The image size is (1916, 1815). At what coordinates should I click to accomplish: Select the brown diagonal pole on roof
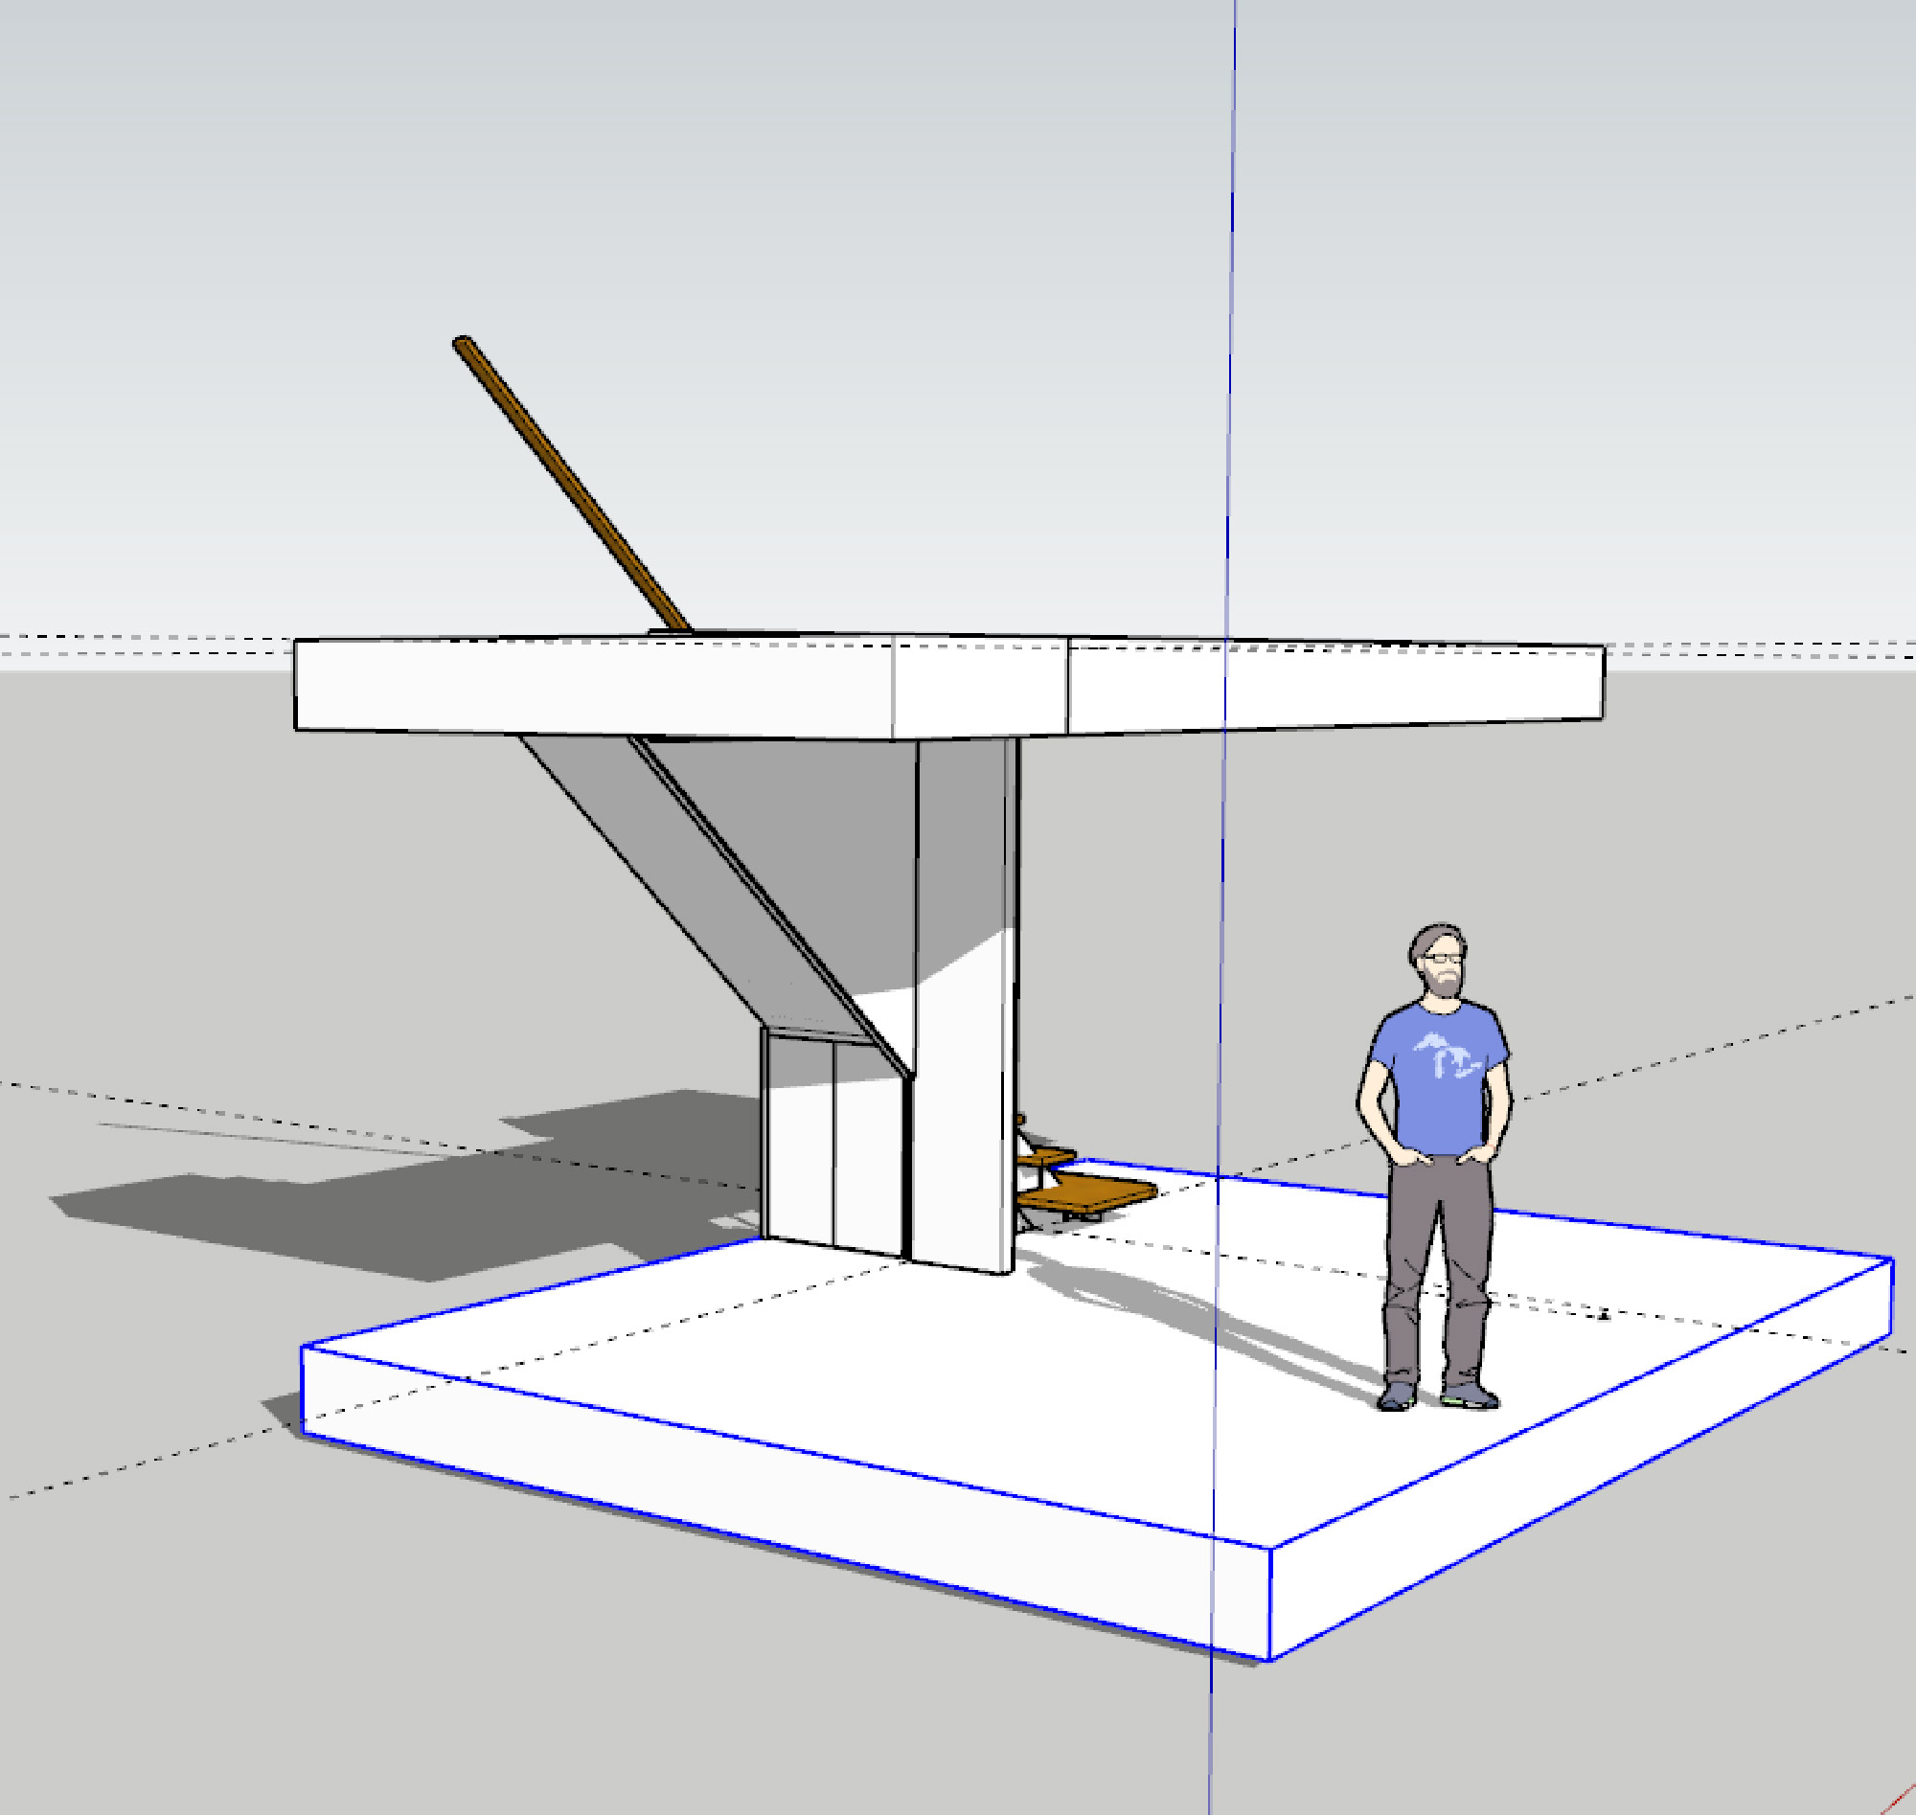(x=571, y=486)
